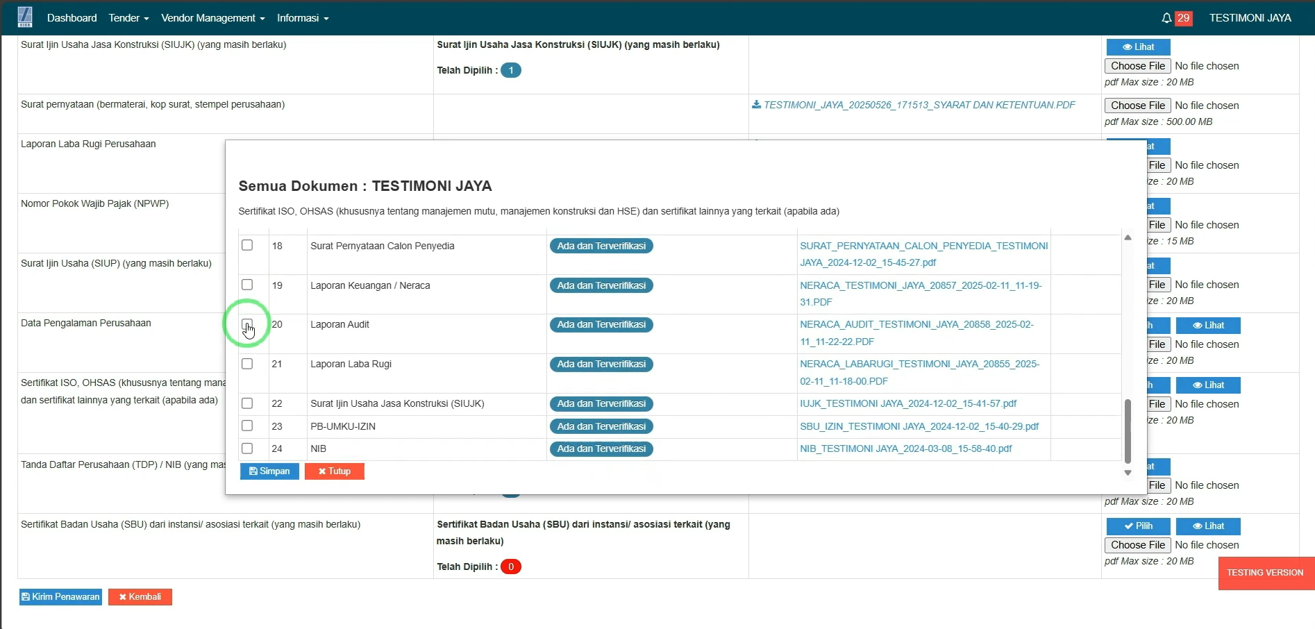Click Pilih button for Sertifikat Badan Usaha

pos(1138,526)
